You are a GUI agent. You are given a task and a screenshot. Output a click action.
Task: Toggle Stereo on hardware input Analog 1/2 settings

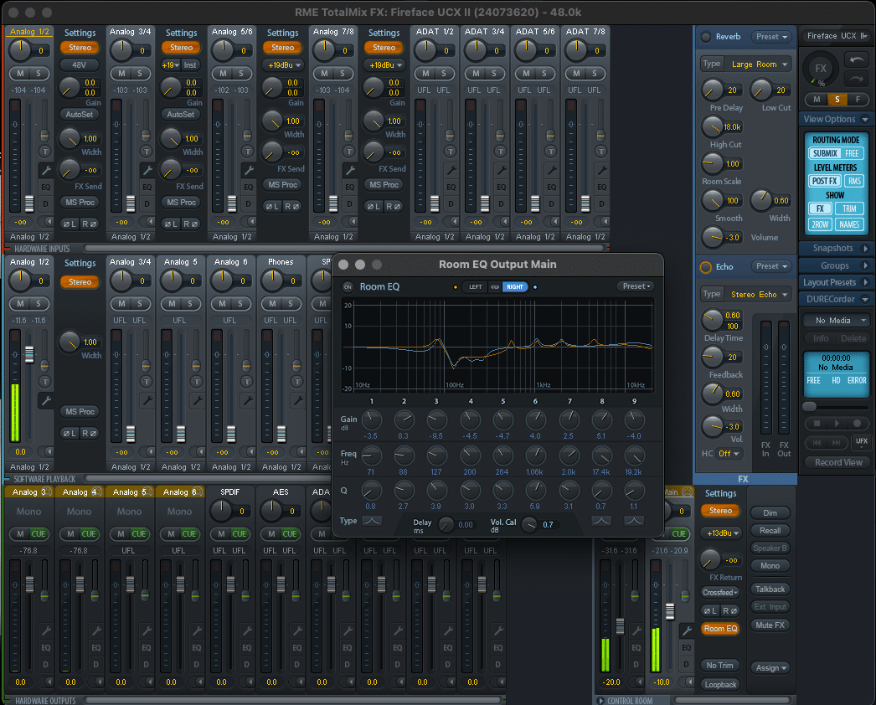[x=80, y=48]
